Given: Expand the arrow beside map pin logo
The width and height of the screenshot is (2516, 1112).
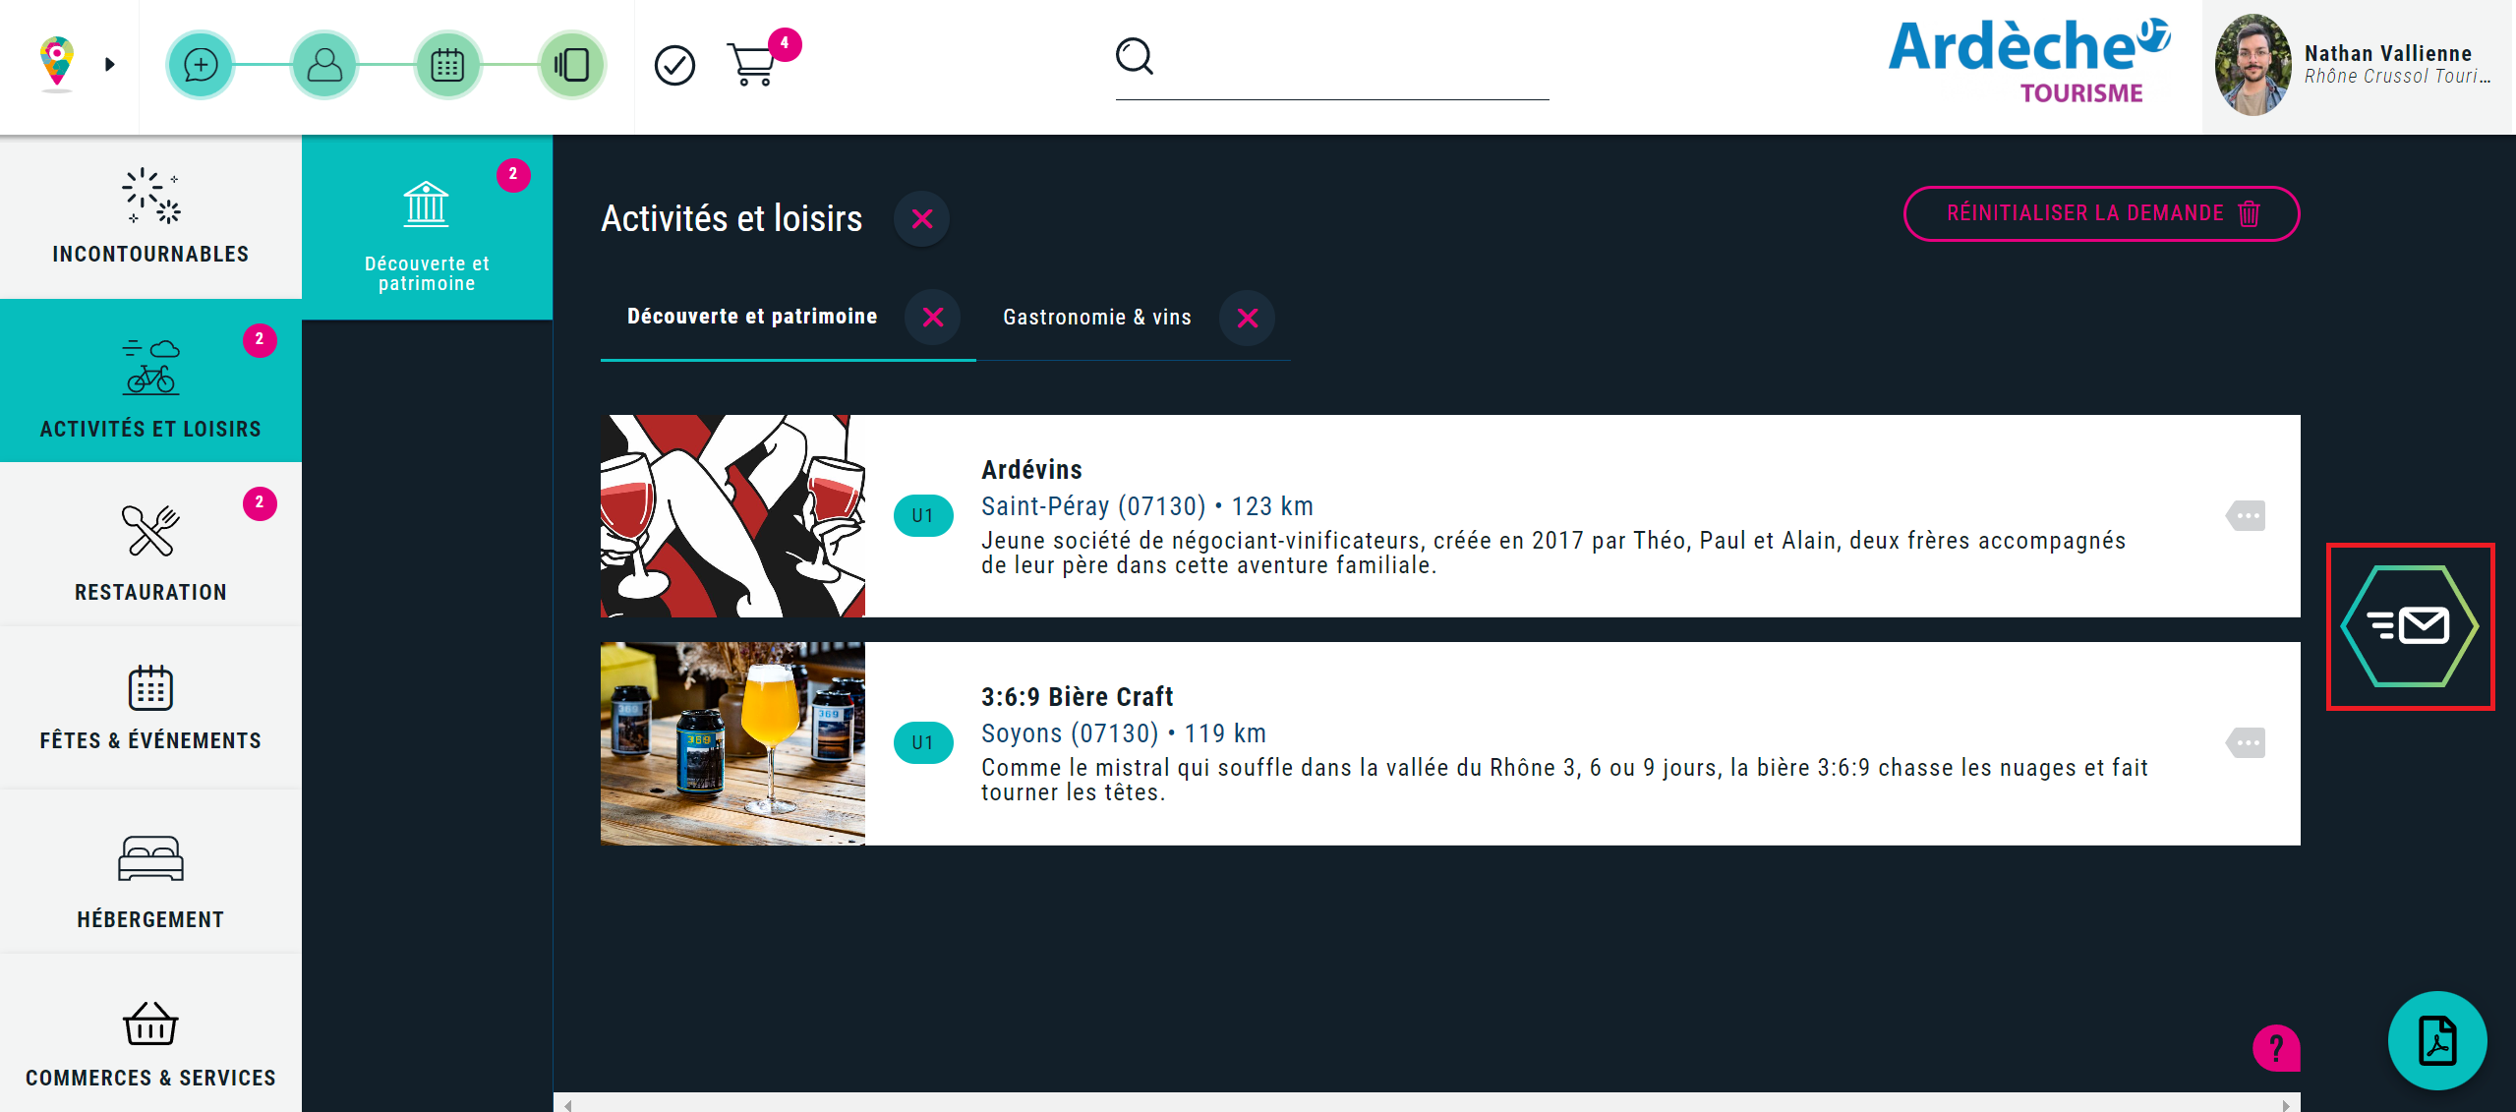Looking at the screenshot, I should [110, 65].
